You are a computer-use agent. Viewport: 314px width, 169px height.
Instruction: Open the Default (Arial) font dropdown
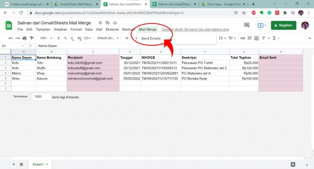(108, 38)
